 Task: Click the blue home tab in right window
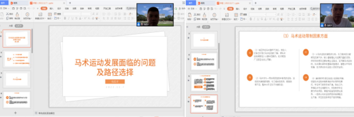click(x=190, y=3)
